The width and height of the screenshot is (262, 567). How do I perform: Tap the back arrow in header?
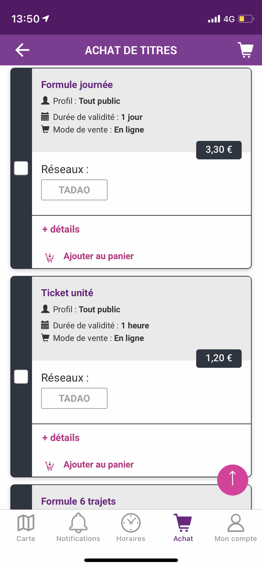click(x=22, y=50)
